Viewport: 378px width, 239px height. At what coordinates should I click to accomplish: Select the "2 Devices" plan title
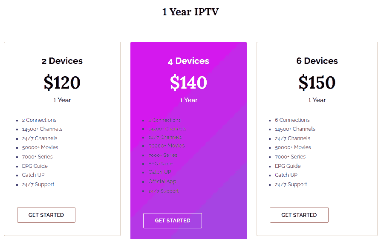pyautogui.click(x=62, y=61)
